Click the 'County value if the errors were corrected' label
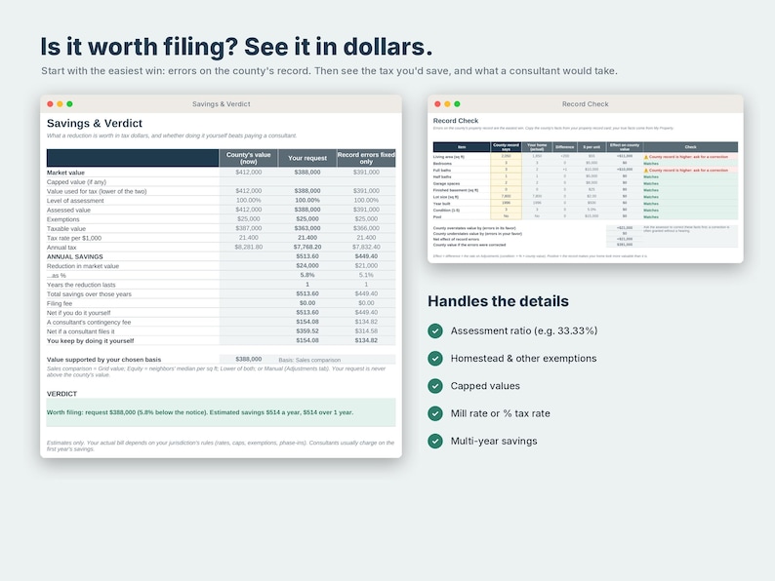 pos(469,245)
